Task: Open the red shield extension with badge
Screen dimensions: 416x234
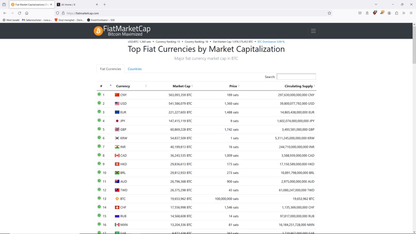Action: click(375, 13)
